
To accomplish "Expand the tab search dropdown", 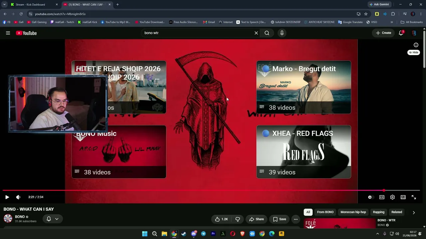I will tap(4, 5).
